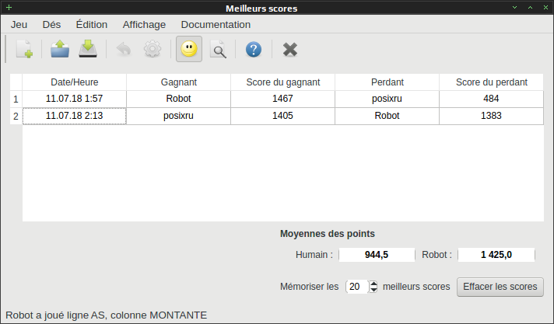Screen dimensions: 554x324
Task: Maximize the Meilleurs scores window
Action: click(531, 8)
